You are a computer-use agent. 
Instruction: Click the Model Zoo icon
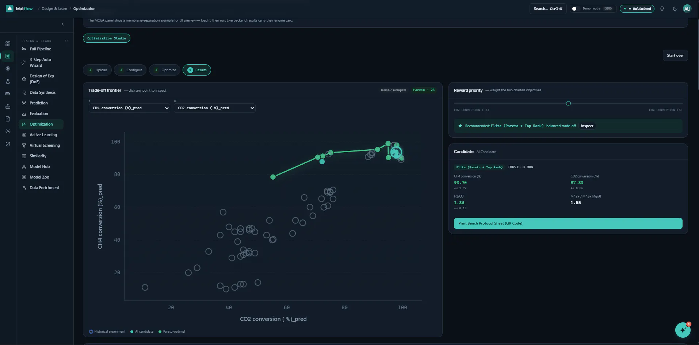point(24,177)
